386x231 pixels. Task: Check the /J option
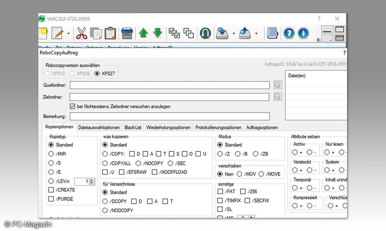coord(105,172)
